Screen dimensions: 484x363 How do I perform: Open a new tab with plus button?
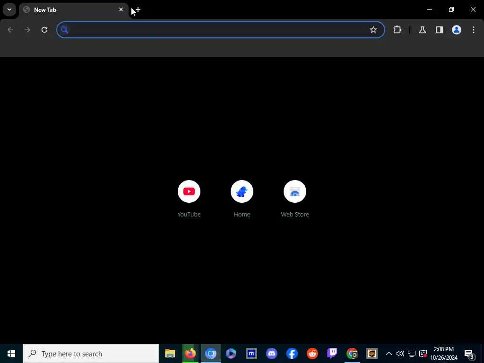[x=138, y=9]
